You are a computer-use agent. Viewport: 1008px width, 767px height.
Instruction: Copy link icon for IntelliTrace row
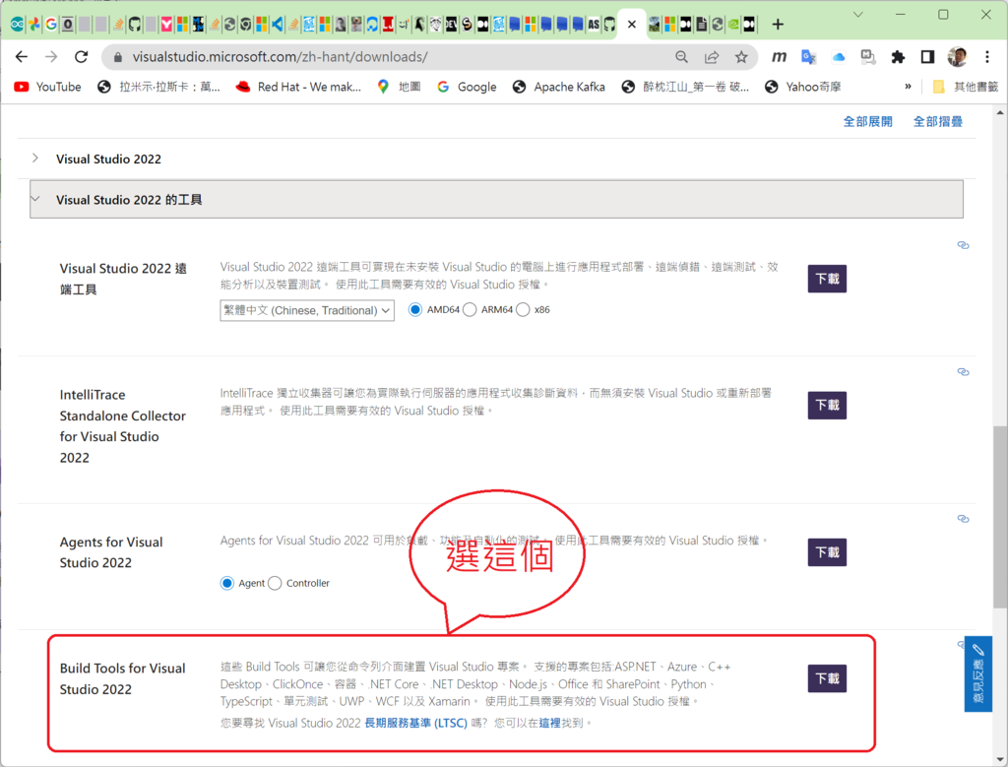point(963,371)
